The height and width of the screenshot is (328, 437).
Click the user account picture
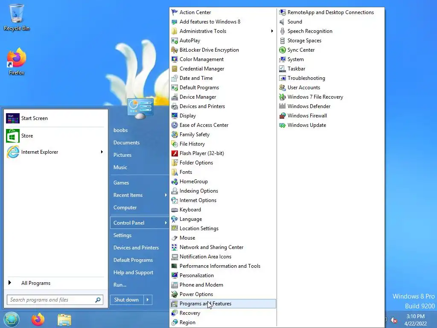(140, 108)
